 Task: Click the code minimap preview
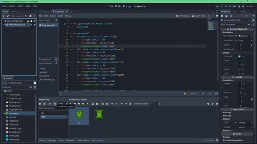coord(212,25)
